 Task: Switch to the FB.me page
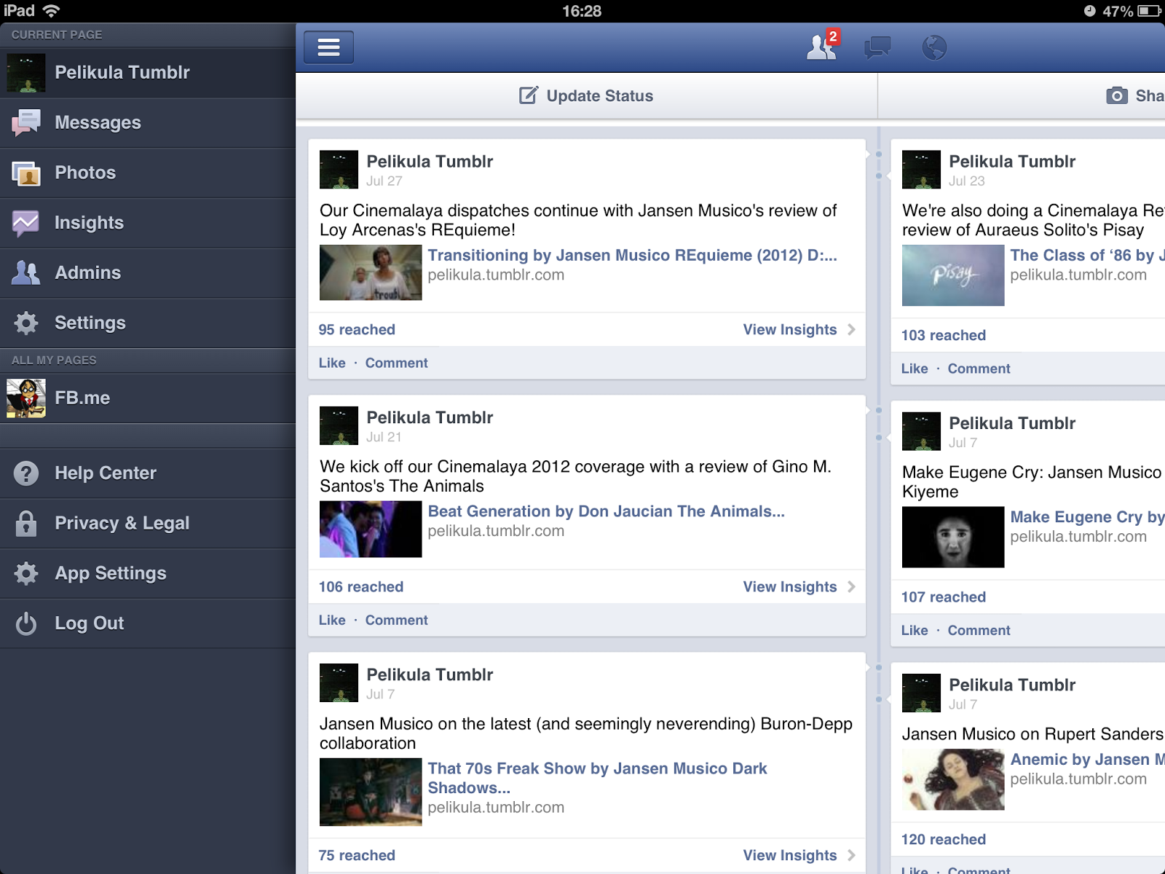point(148,398)
